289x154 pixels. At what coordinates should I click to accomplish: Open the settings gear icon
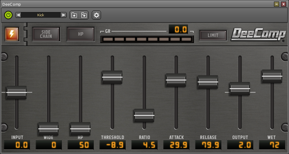[96, 15]
